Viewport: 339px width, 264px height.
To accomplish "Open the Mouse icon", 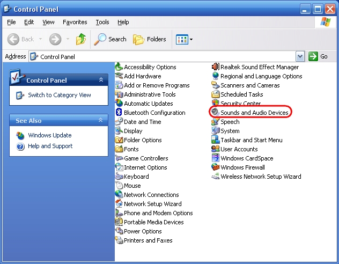I will 119,186.
